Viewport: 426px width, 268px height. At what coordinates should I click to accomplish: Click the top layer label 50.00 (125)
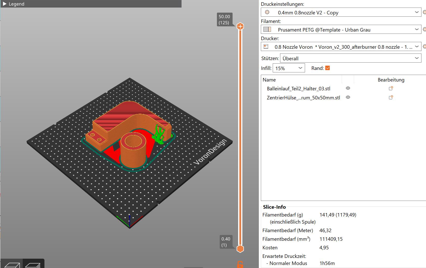pos(224,19)
